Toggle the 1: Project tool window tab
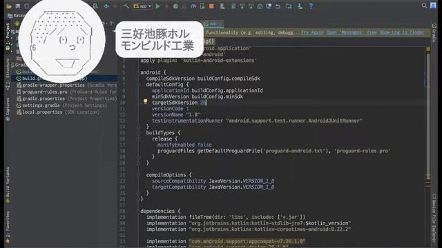 point(8,37)
